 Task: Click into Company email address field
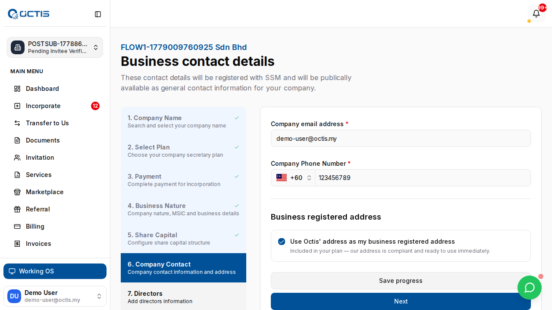coord(401,138)
